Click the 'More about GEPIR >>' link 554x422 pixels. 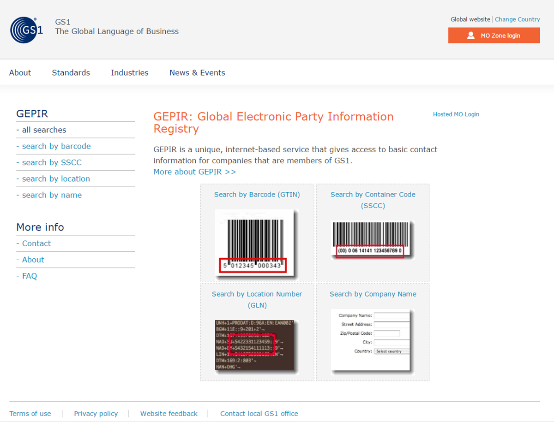click(x=195, y=172)
